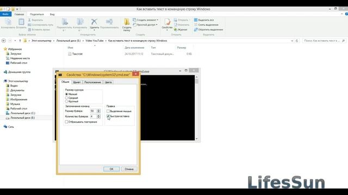The image size is (348, 195).
Task: Click the Размер буфера stepper arrows
Action: tap(98, 111)
